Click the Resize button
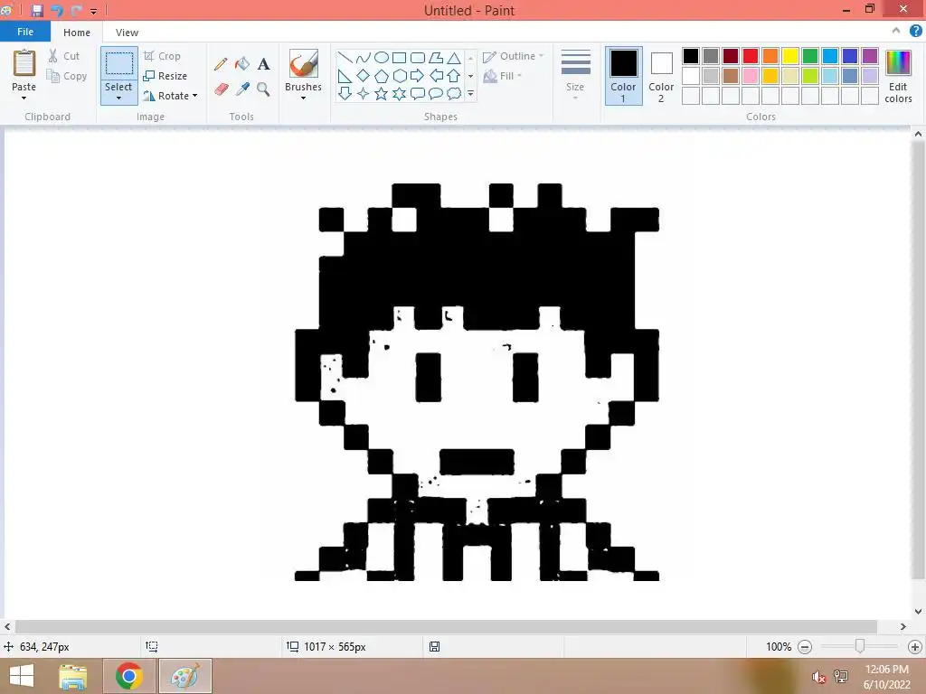Screen dimensions: 926x694 pos(165,76)
